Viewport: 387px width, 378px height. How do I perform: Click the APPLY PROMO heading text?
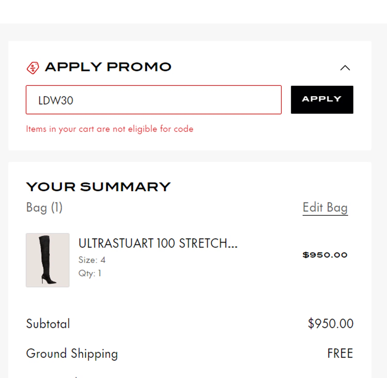108,67
